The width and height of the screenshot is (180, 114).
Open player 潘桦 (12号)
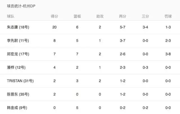17,68
